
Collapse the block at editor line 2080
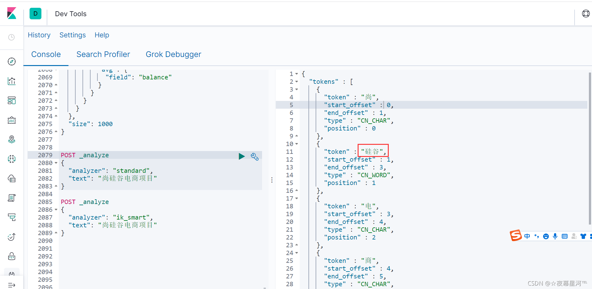56,163
